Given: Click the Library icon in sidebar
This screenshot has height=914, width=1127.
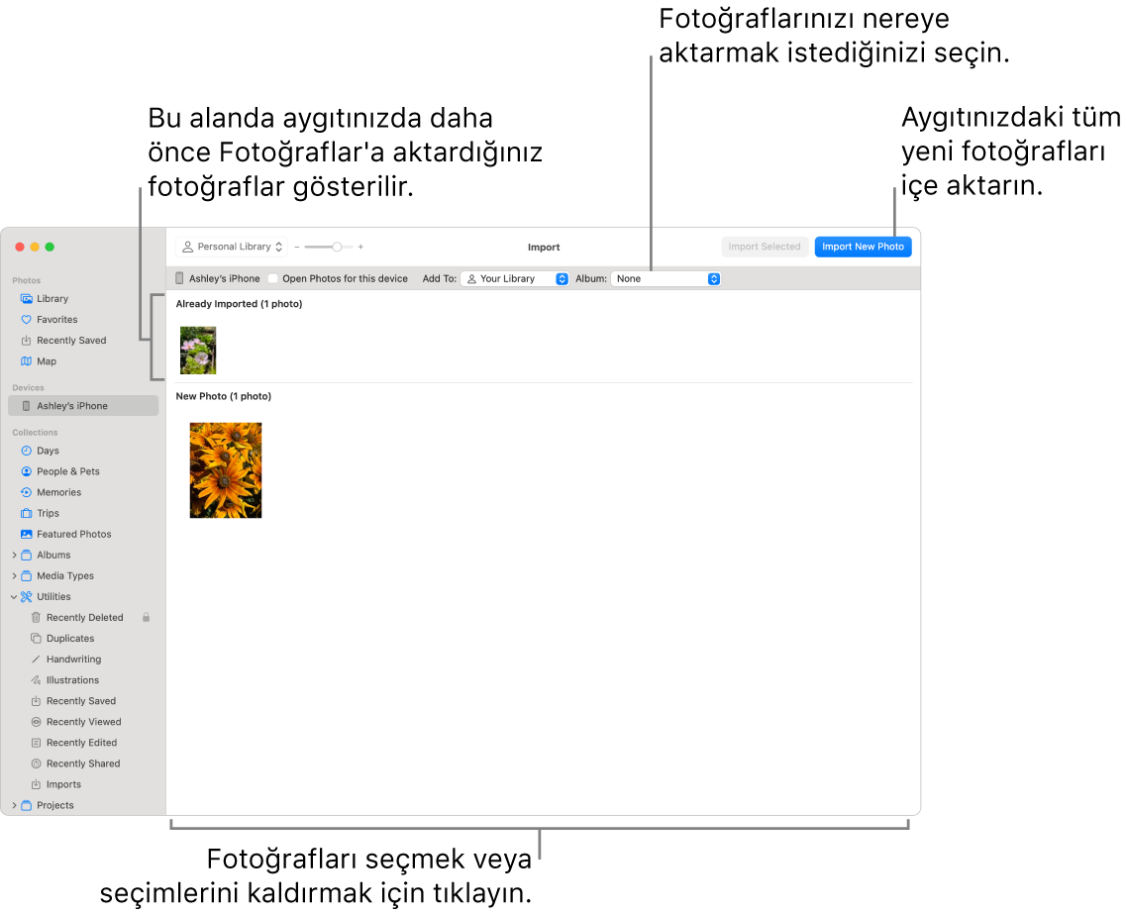Looking at the screenshot, I should pos(27,299).
